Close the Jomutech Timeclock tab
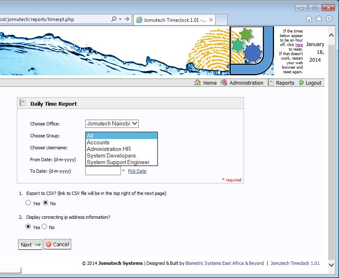This screenshot has height=278, width=339. [x=211, y=20]
